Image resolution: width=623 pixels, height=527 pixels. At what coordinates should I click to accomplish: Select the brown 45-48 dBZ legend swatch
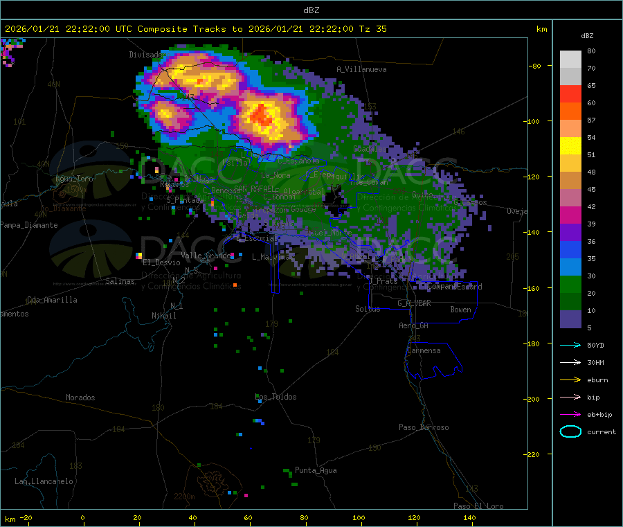pyautogui.click(x=570, y=181)
